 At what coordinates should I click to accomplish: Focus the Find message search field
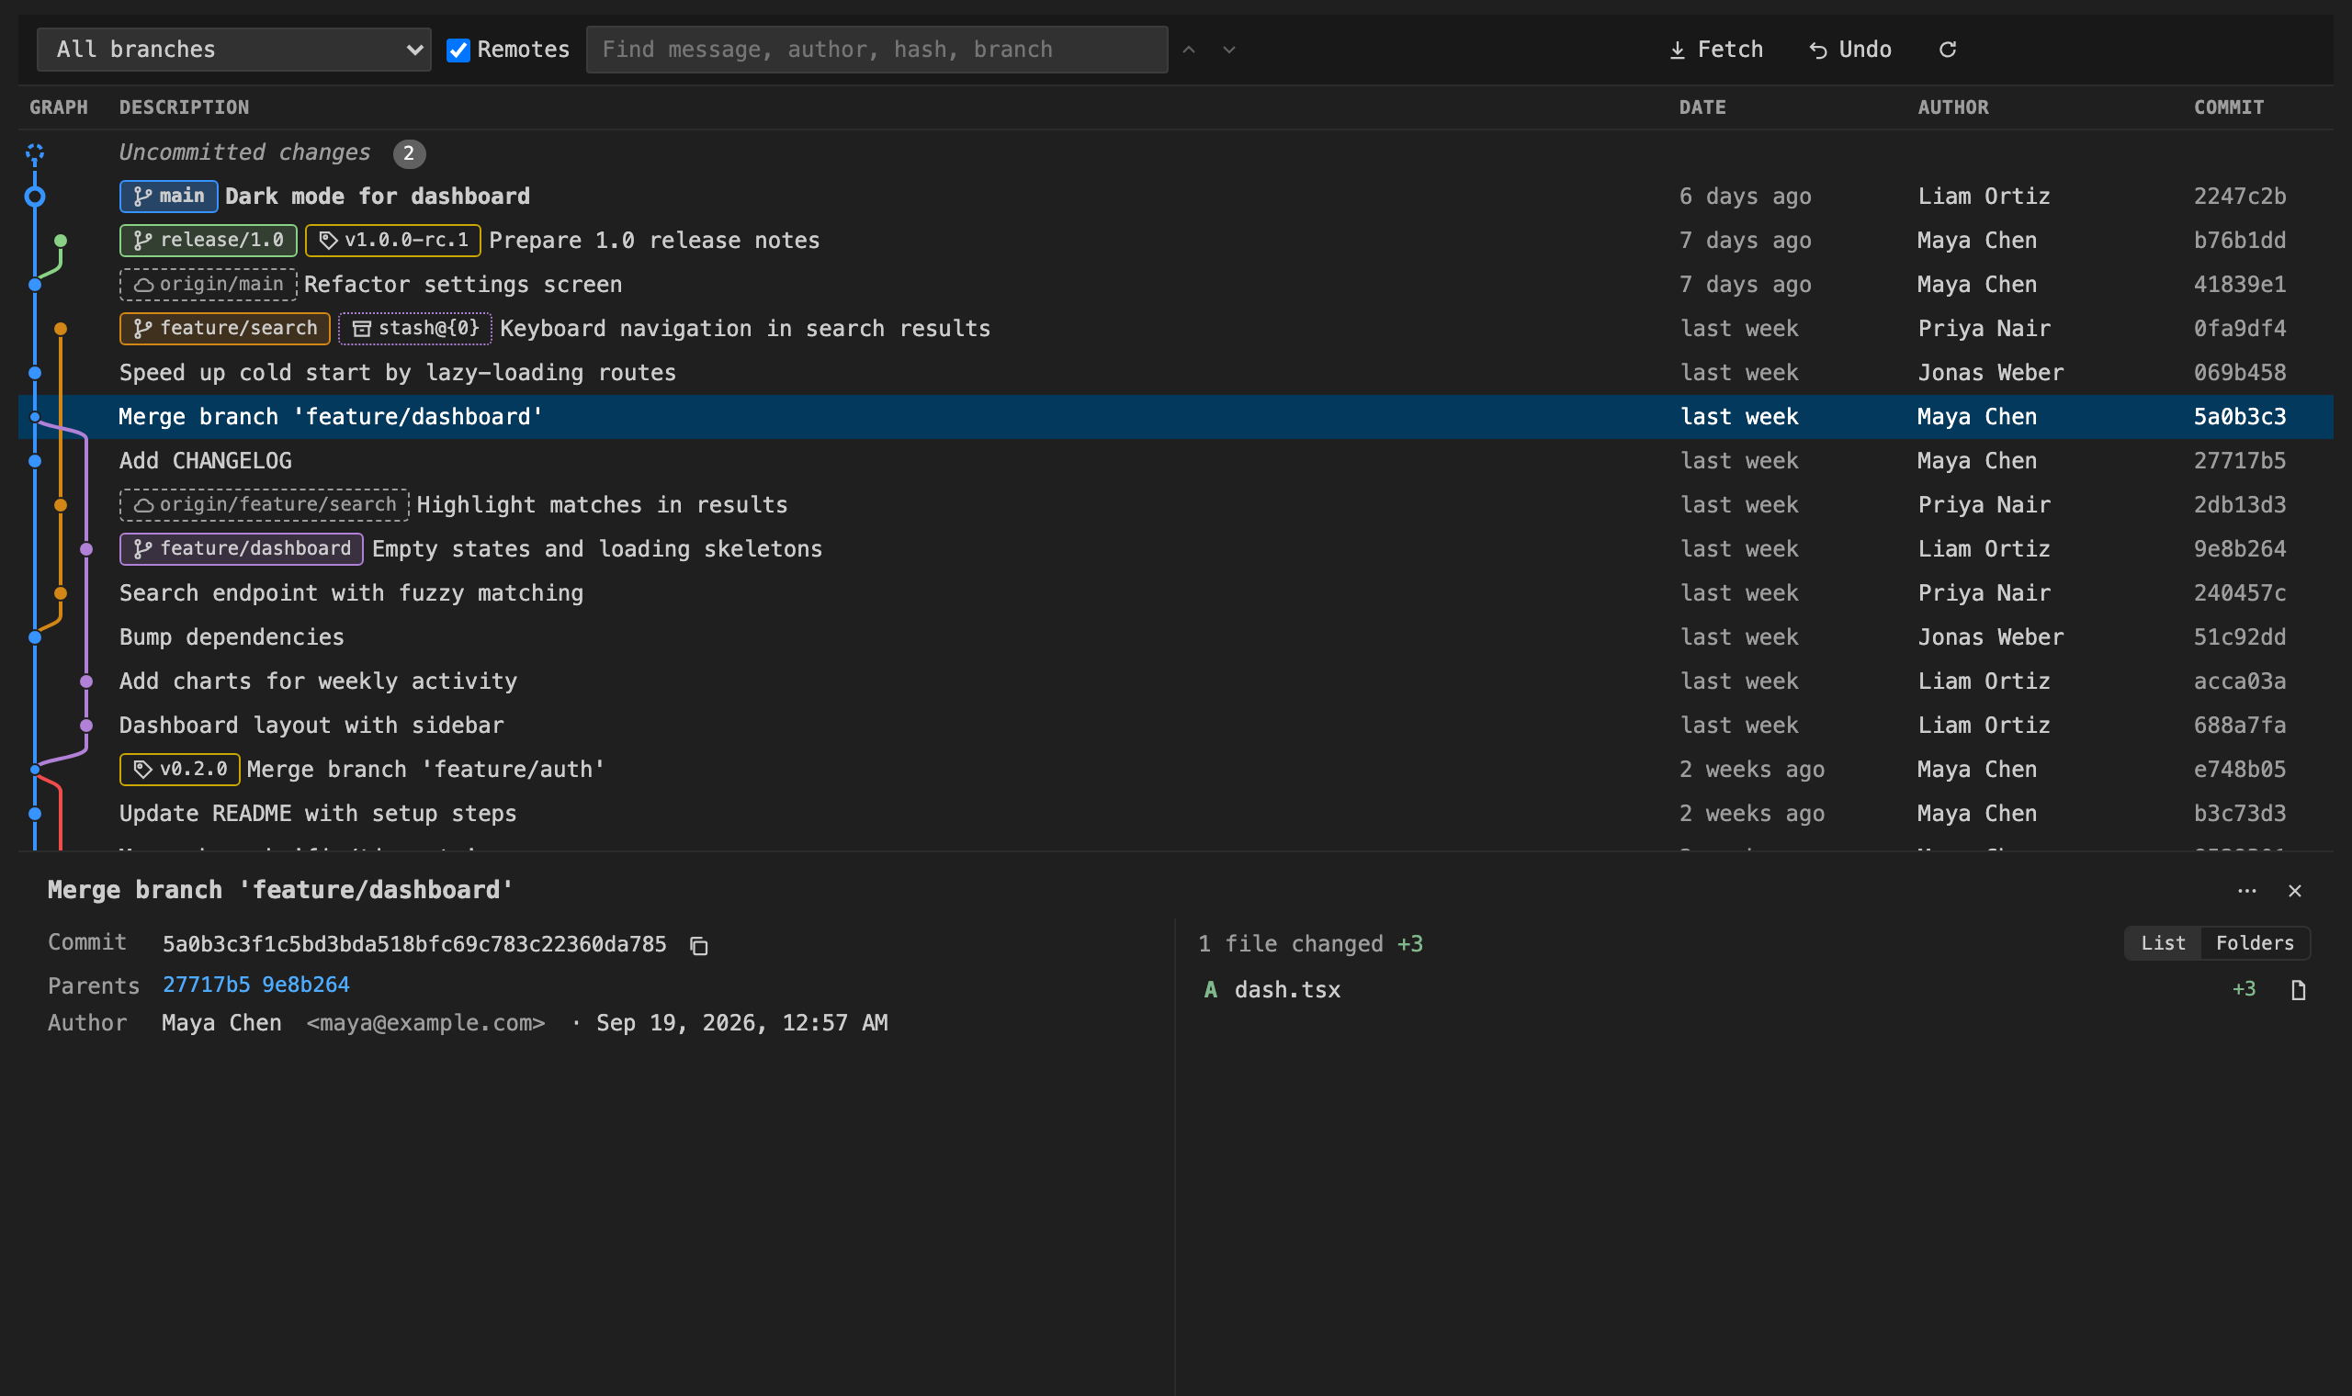(876, 49)
